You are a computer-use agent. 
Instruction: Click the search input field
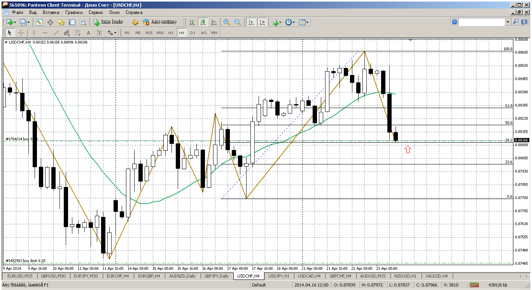482,22
